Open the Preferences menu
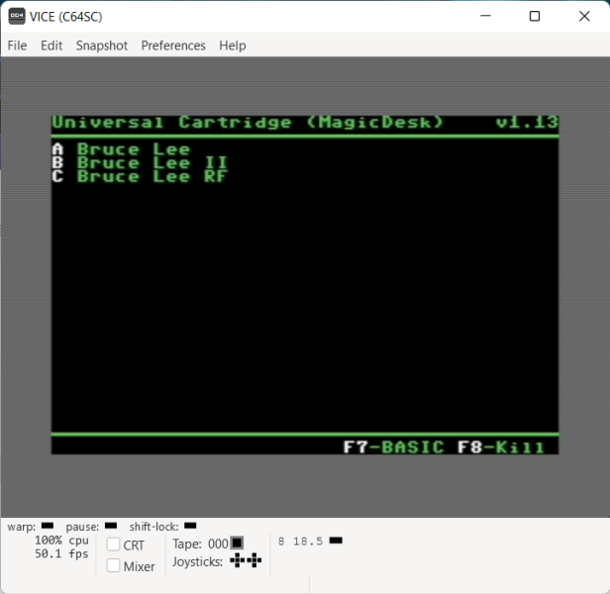The height and width of the screenshot is (594, 610). click(173, 46)
